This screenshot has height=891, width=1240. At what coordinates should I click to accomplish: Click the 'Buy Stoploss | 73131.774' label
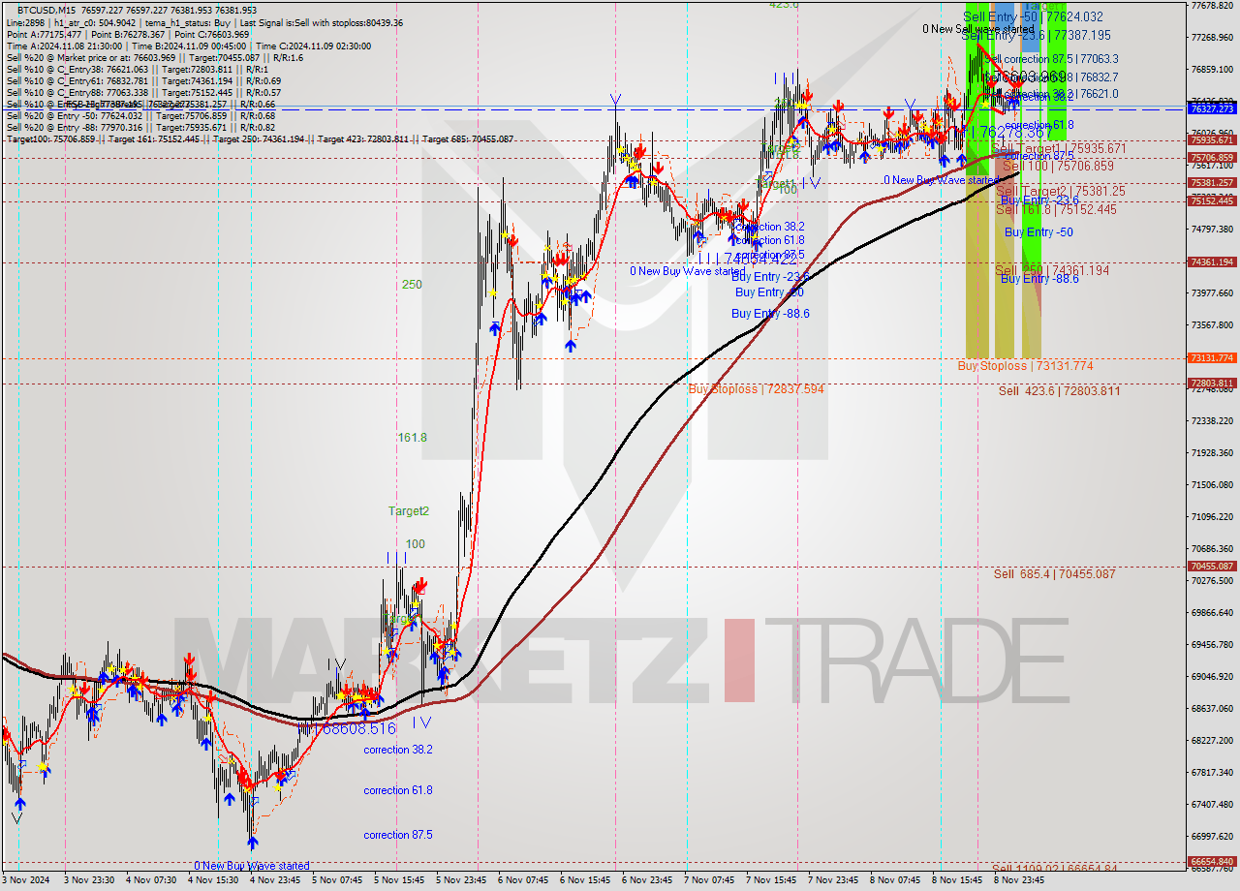(1025, 366)
